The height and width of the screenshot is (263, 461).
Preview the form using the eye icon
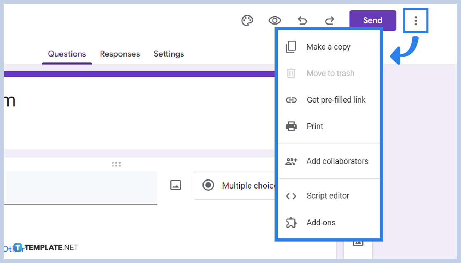coord(274,20)
